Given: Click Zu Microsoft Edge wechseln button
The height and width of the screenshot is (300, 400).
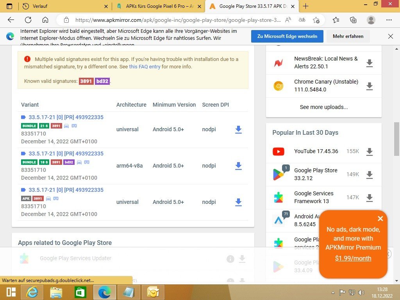Looking at the screenshot, I should point(287,36).
